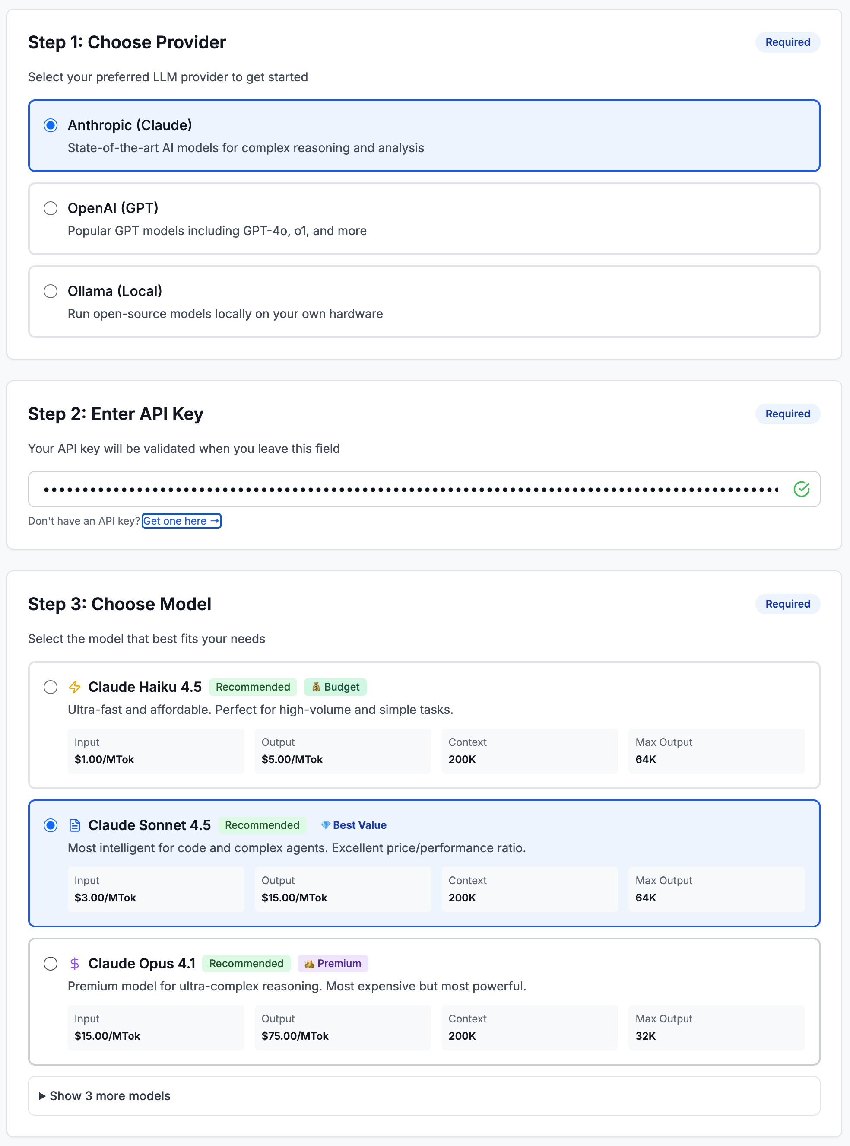
Task: Click the crown Premium badge
Action: [x=333, y=963]
